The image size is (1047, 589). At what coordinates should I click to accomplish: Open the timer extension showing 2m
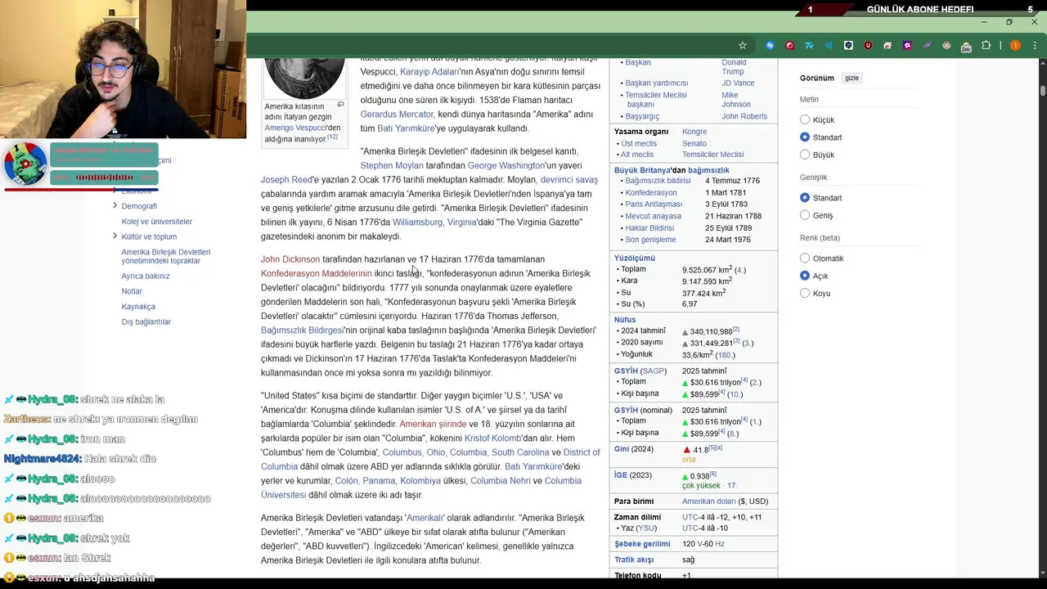click(966, 47)
